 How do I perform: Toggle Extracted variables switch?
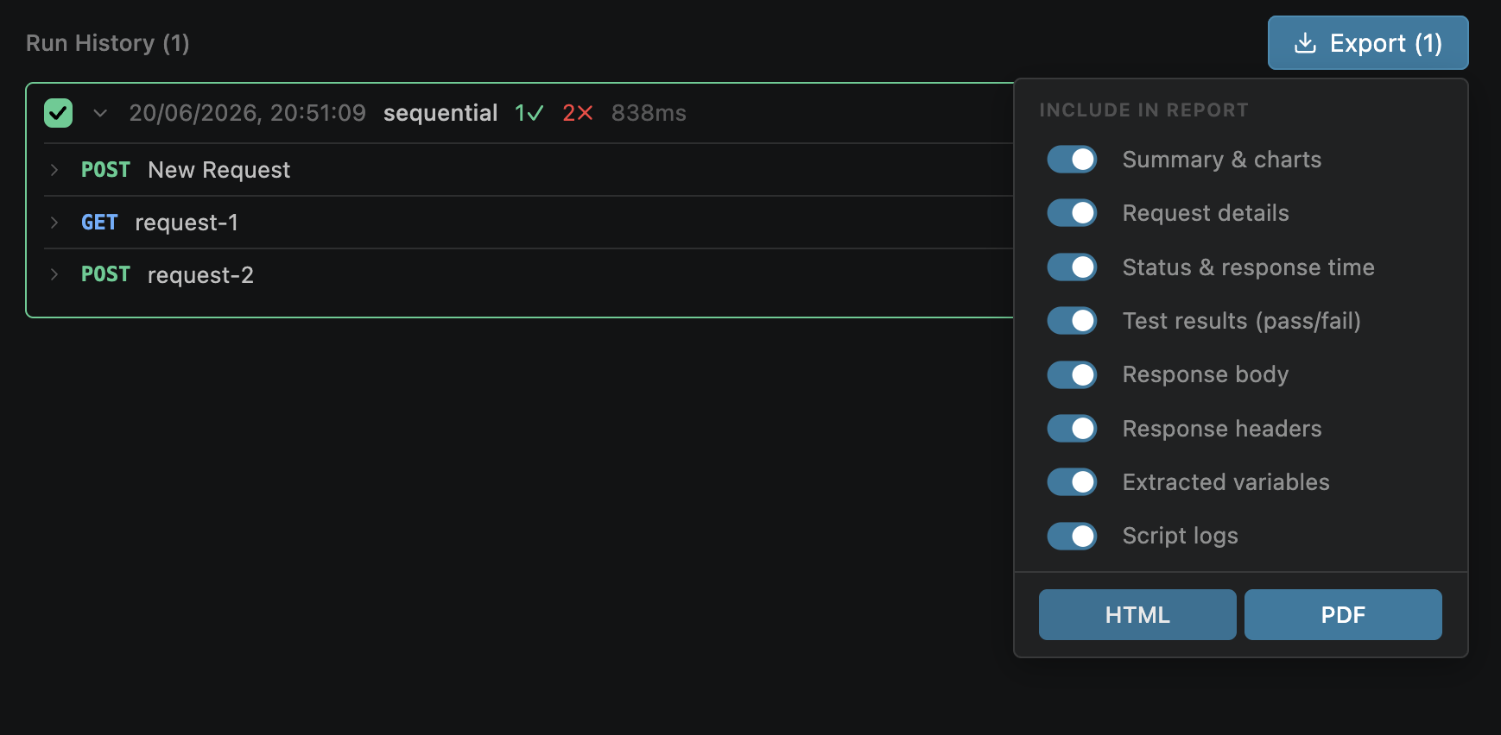coord(1072,482)
